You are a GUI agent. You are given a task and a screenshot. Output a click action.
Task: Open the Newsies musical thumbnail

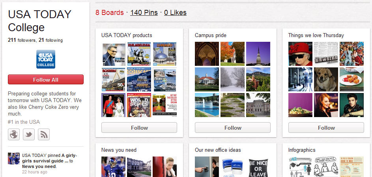(x=326, y=54)
